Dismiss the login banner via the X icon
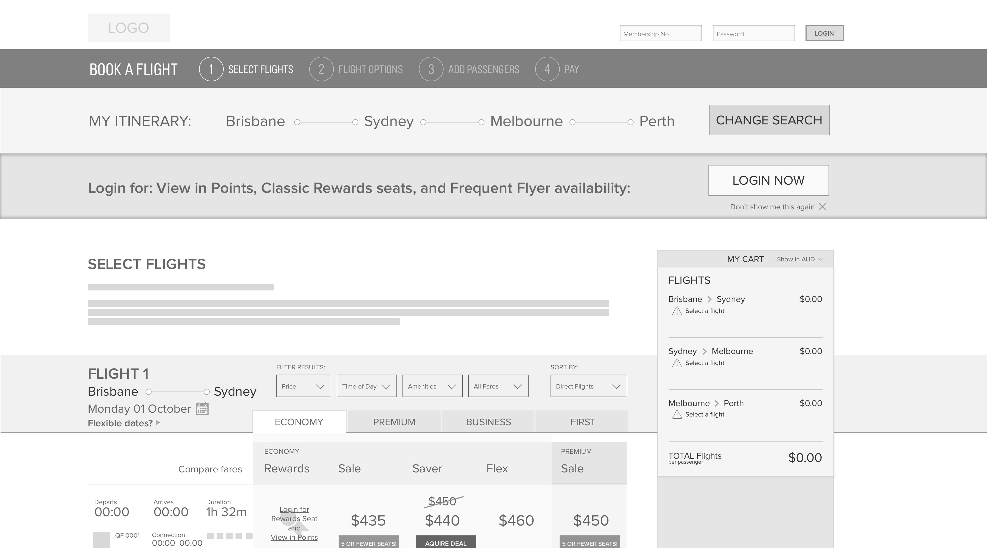 [822, 207]
